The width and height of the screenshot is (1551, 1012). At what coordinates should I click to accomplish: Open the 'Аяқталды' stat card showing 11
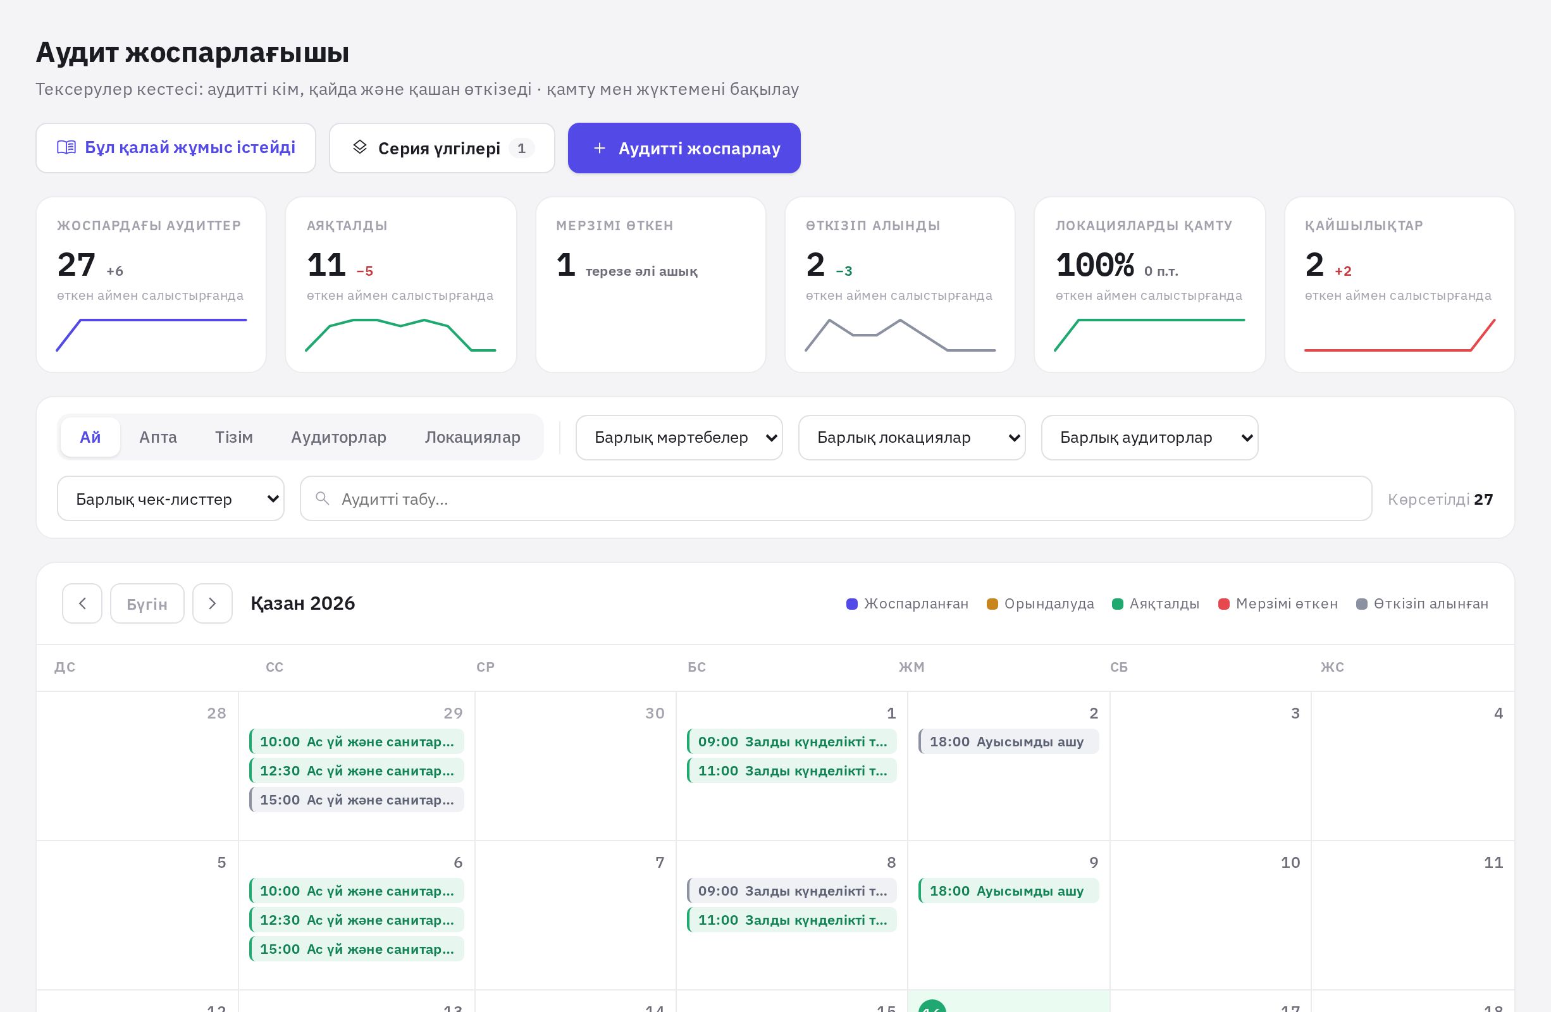401,285
